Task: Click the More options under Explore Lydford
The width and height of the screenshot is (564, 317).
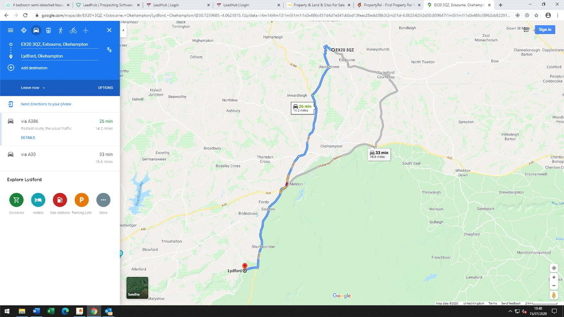Action: click(x=103, y=200)
